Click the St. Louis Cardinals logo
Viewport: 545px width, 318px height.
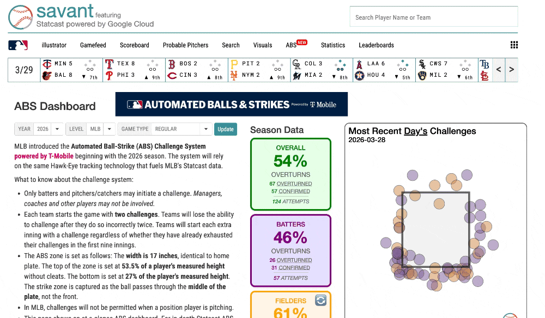click(485, 75)
